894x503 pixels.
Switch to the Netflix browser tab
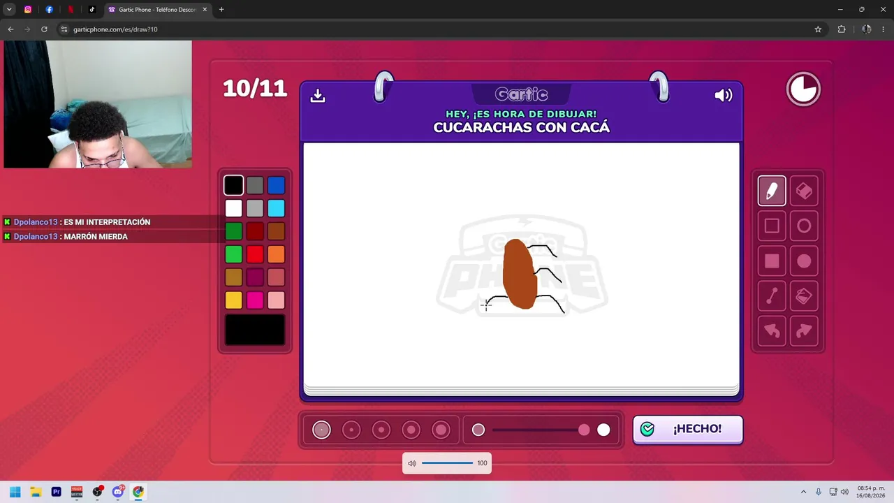tap(71, 10)
